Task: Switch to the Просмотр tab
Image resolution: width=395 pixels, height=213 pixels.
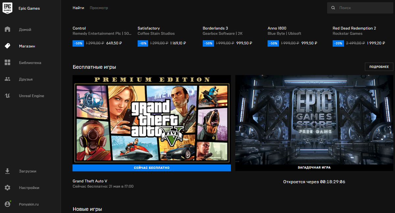Action: coord(99,8)
